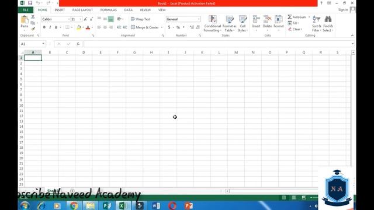Switch to VIEW tab

162,10
